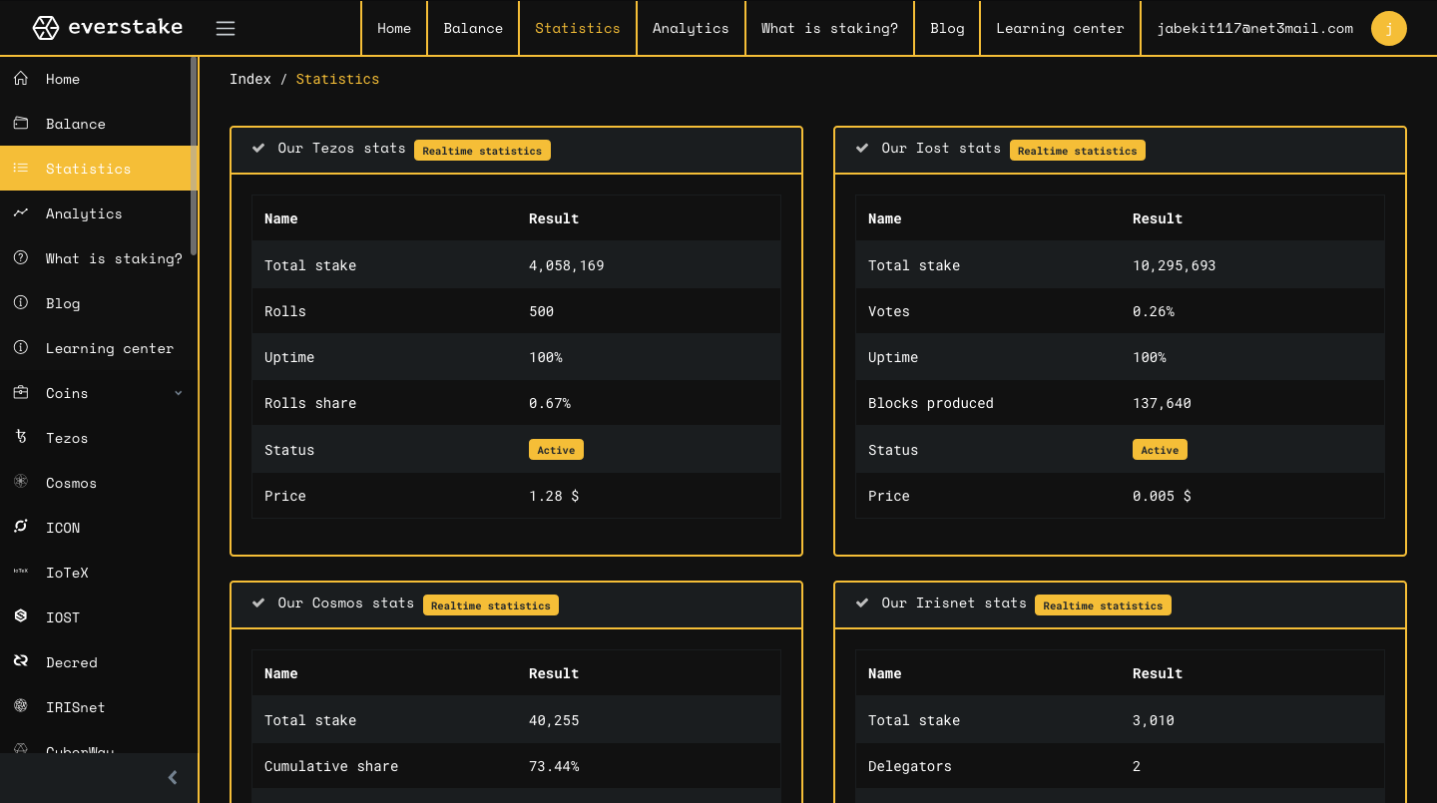Click Realtime statistics badge on Tezos card
The image size is (1437, 803).
[x=482, y=151]
